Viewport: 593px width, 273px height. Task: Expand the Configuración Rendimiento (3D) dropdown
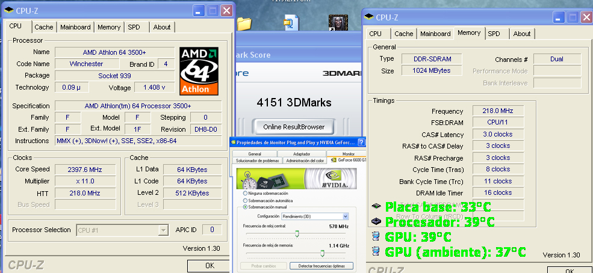click(346, 216)
